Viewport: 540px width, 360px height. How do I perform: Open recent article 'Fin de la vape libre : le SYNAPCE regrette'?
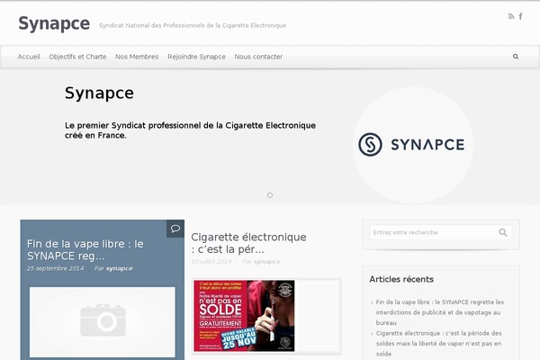coord(440,312)
